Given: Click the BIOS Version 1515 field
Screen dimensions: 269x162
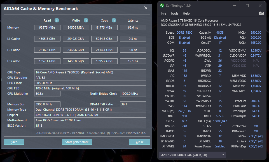Looking at the screenshot, I should pos(90,126).
